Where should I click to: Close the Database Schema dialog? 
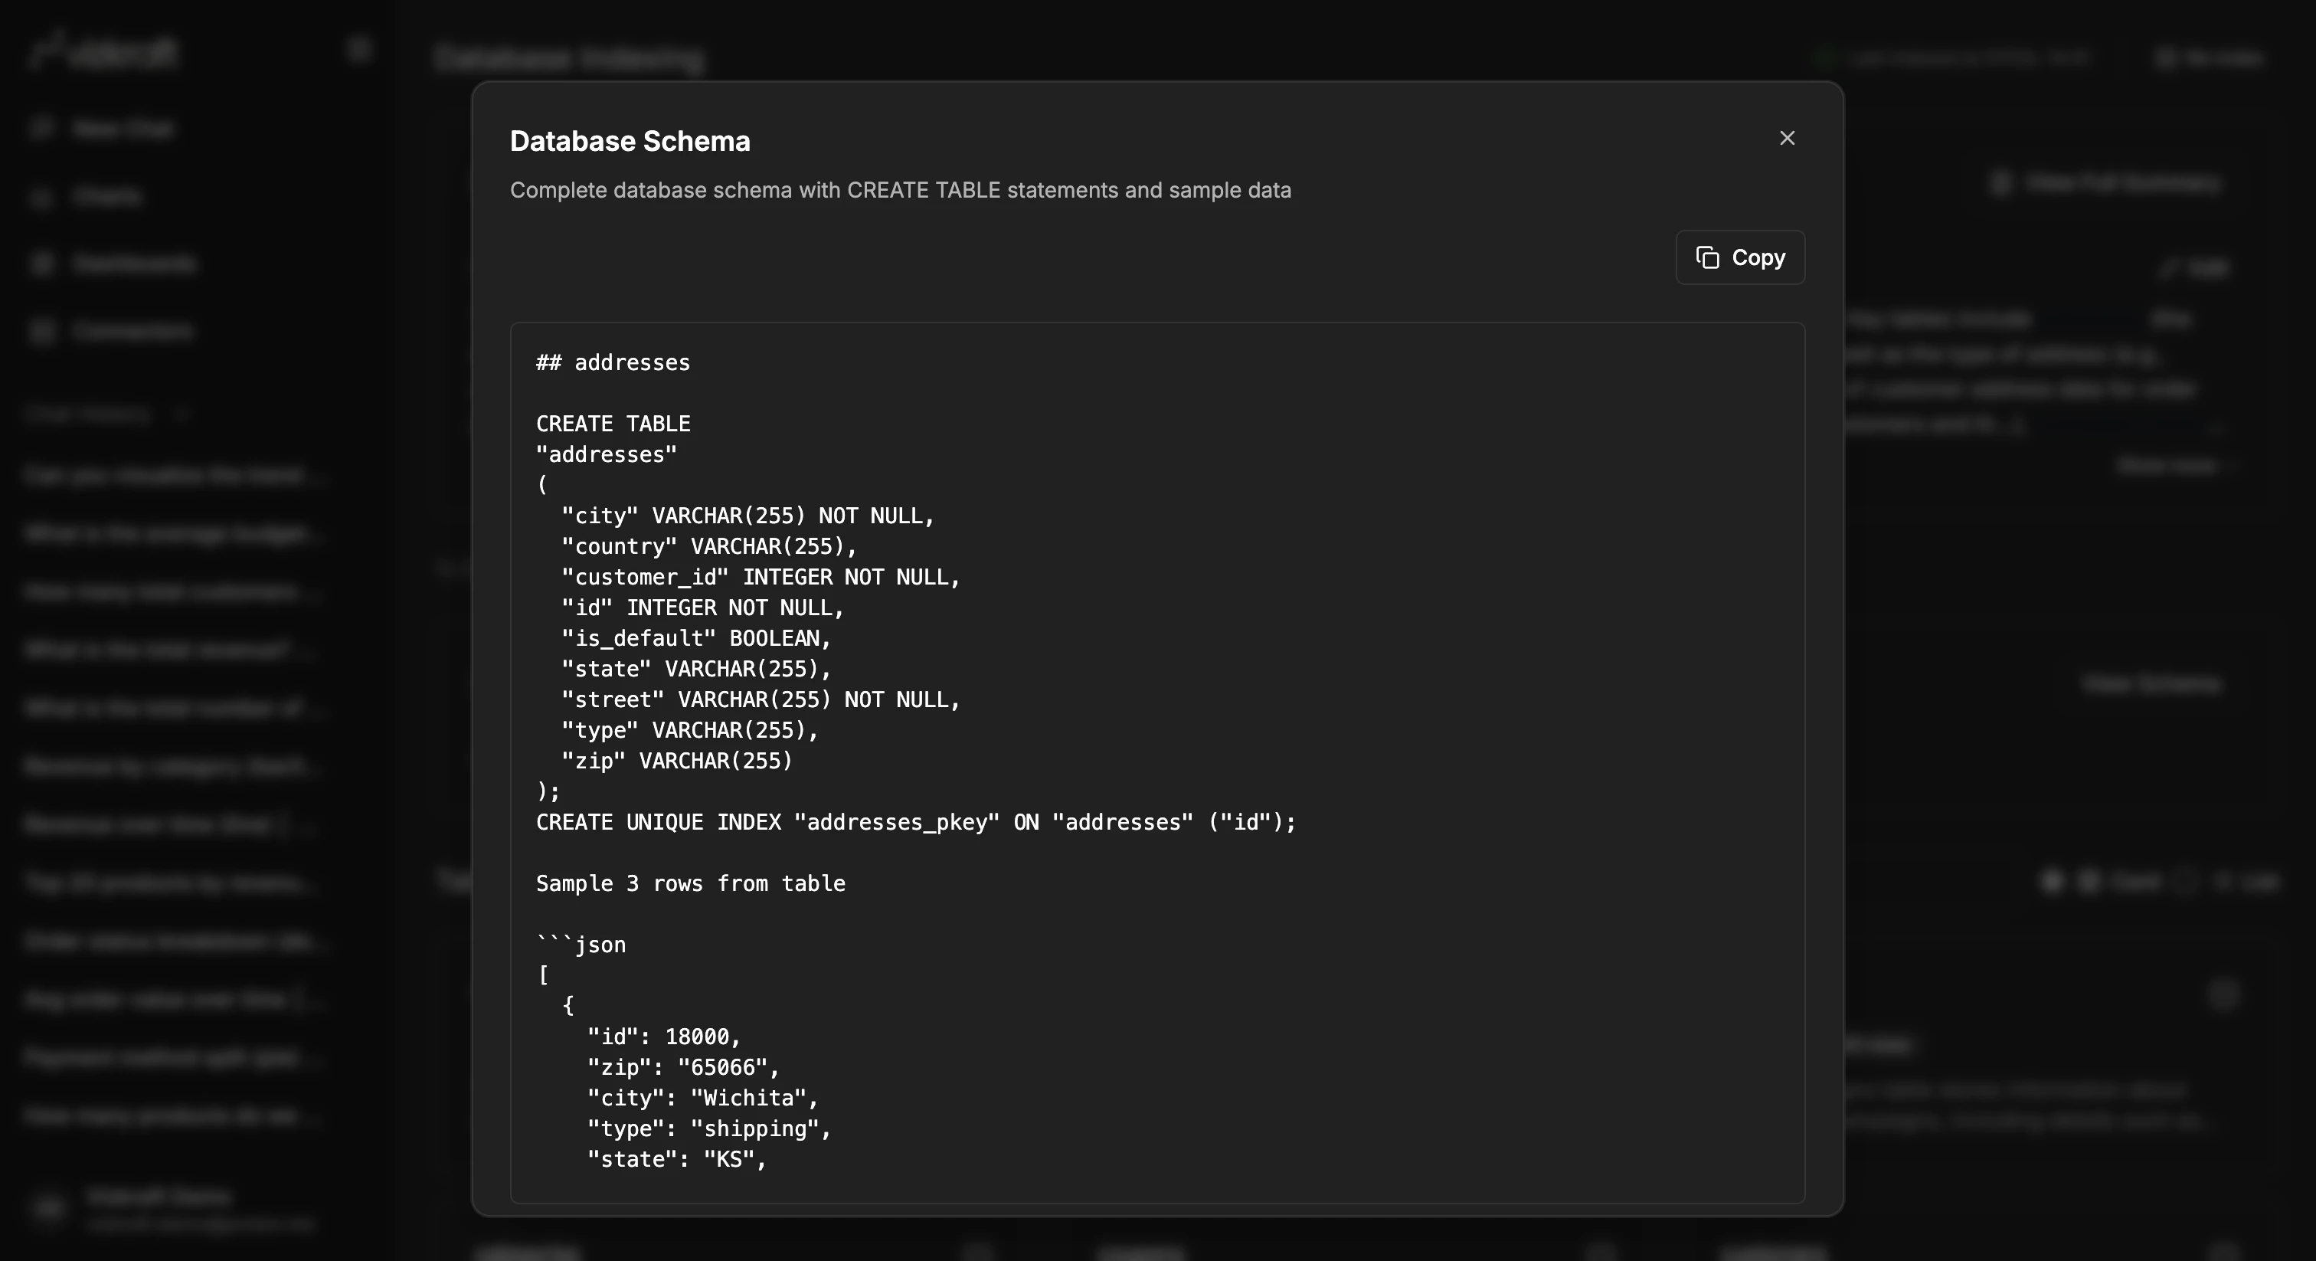(1787, 138)
